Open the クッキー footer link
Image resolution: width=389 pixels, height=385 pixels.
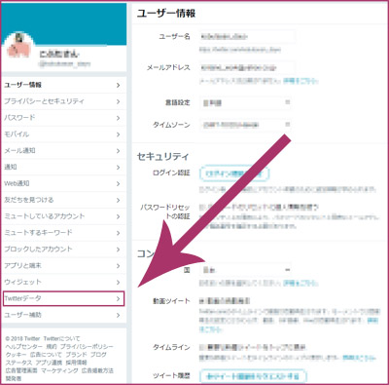pos(16,355)
